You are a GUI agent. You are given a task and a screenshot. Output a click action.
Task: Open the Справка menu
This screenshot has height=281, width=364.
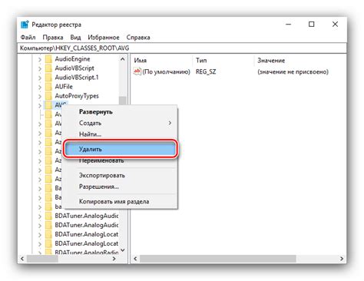point(138,38)
